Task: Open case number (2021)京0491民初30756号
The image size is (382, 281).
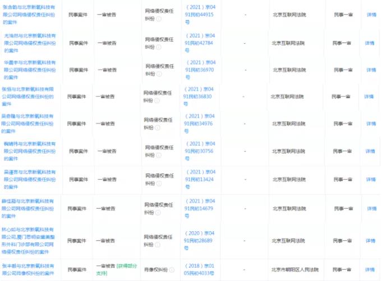Action: click(x=200, y=151)
